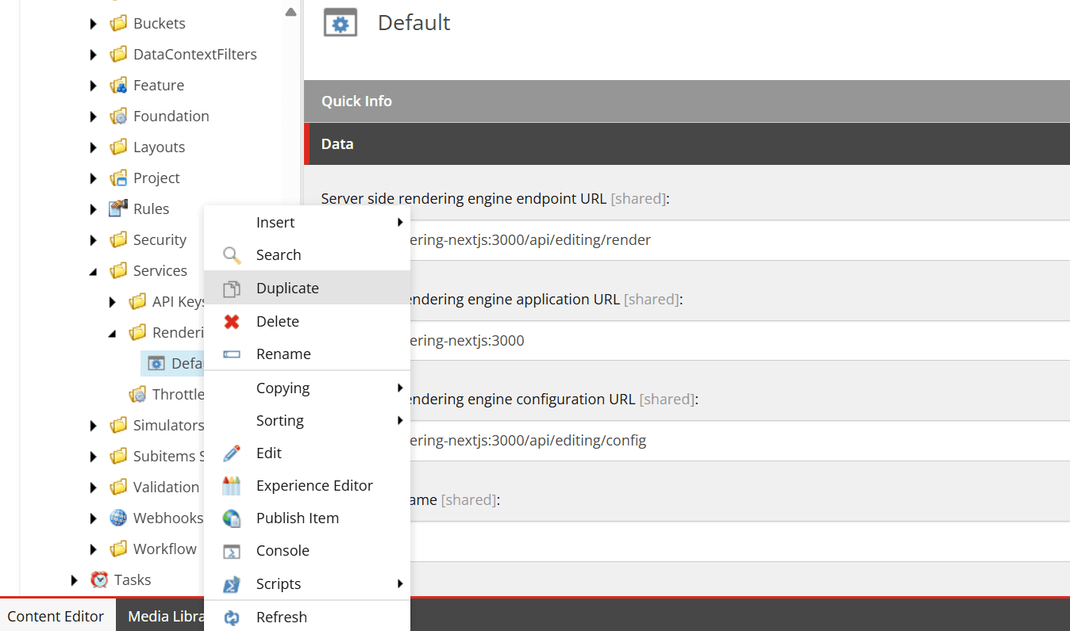Choose Rename from the context menu

(x=283, y=354)
